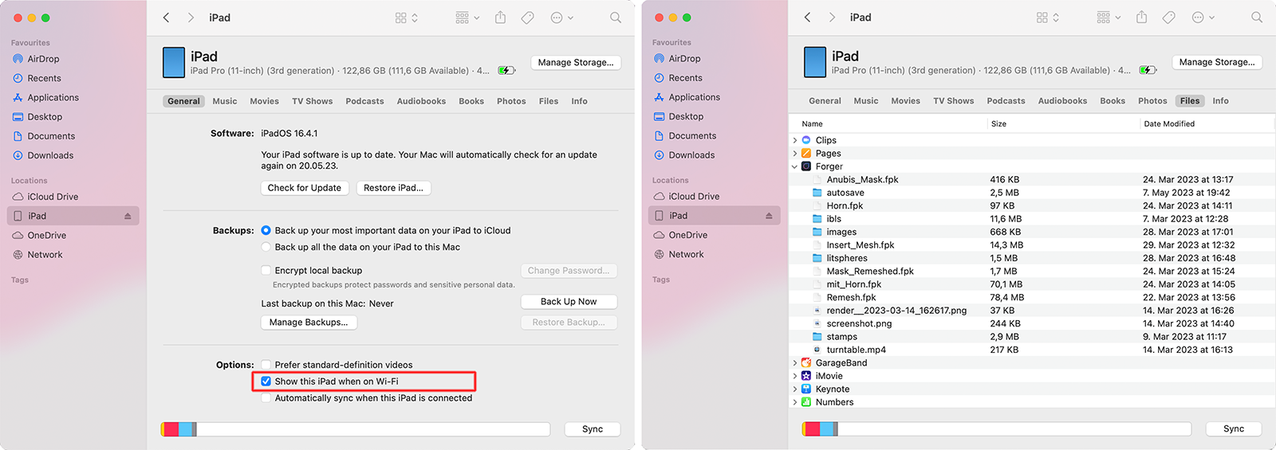The image size is (1276, 450).
Task: Click Manage Backups button
Action: (x=309, y=323)
